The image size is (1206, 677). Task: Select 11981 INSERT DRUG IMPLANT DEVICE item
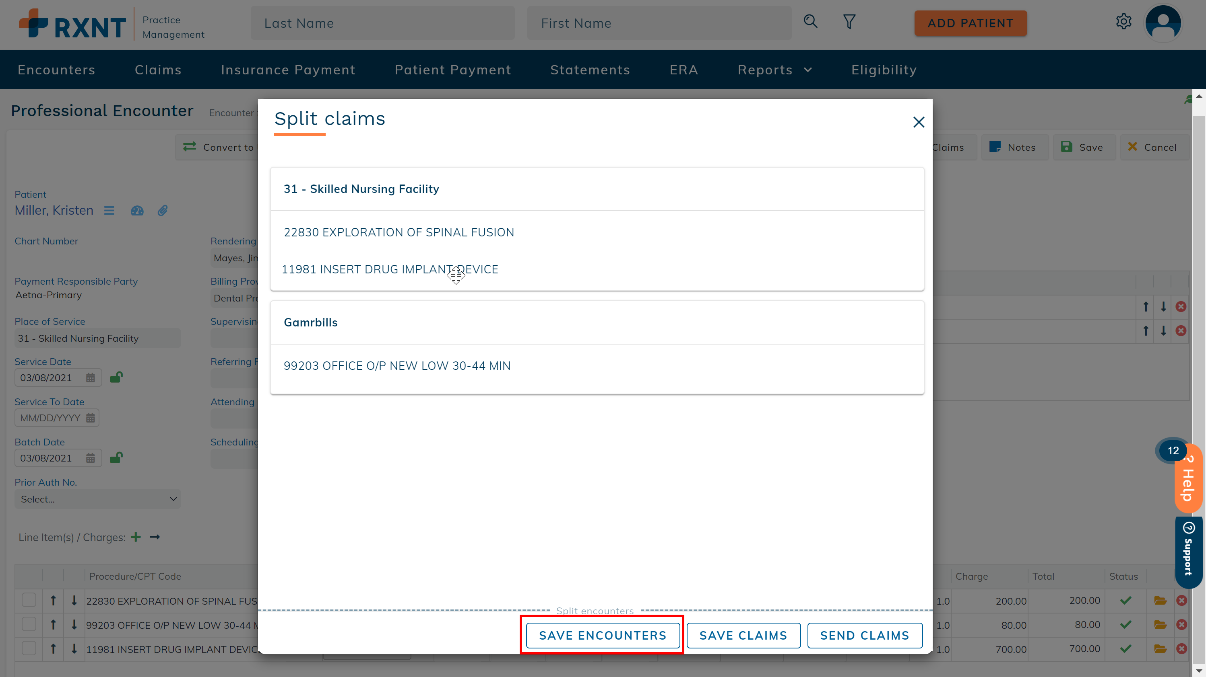coord(390,269)
